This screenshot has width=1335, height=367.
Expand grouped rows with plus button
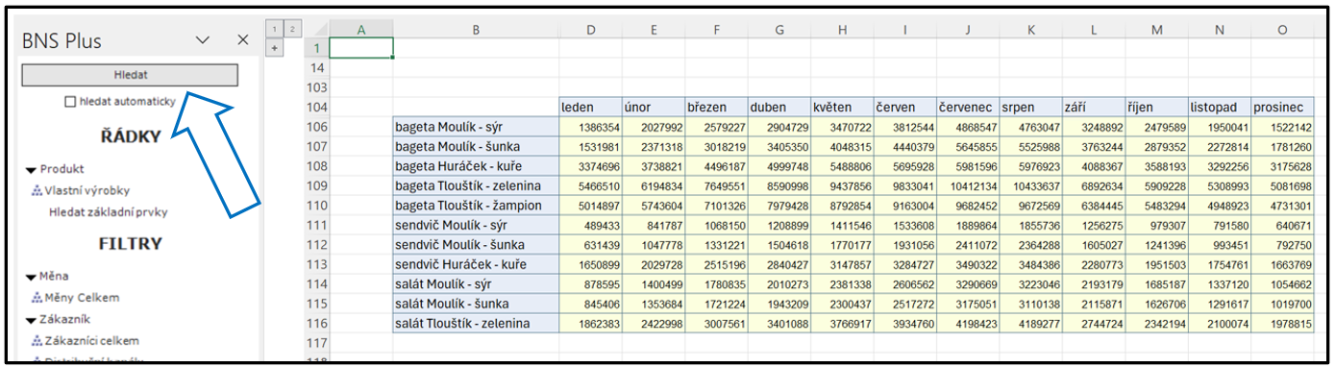tap(274, 48)
